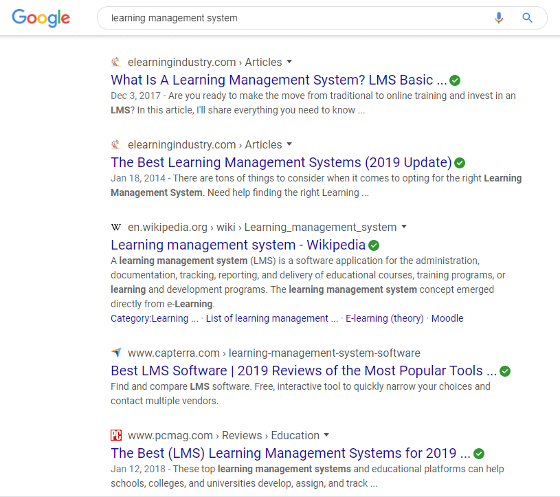Click the Google logo
Screen dimensions: 560x497
click(x=41, y=18)
